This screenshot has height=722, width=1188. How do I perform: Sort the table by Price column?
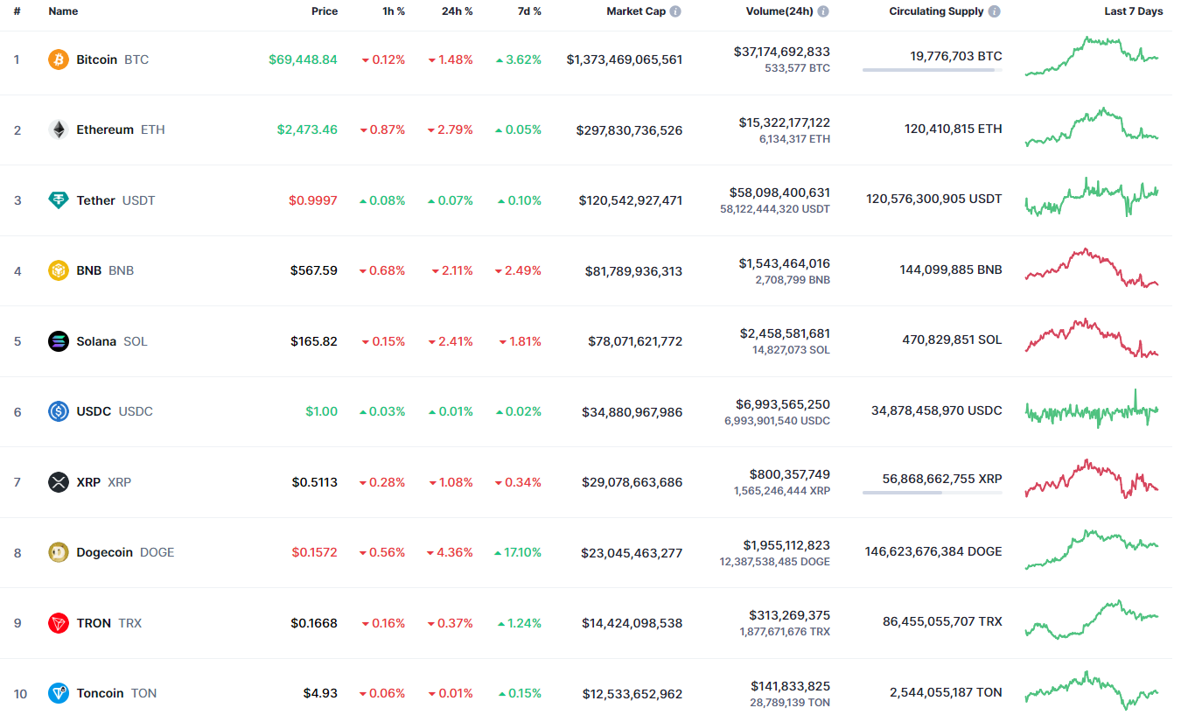(324, 11)
